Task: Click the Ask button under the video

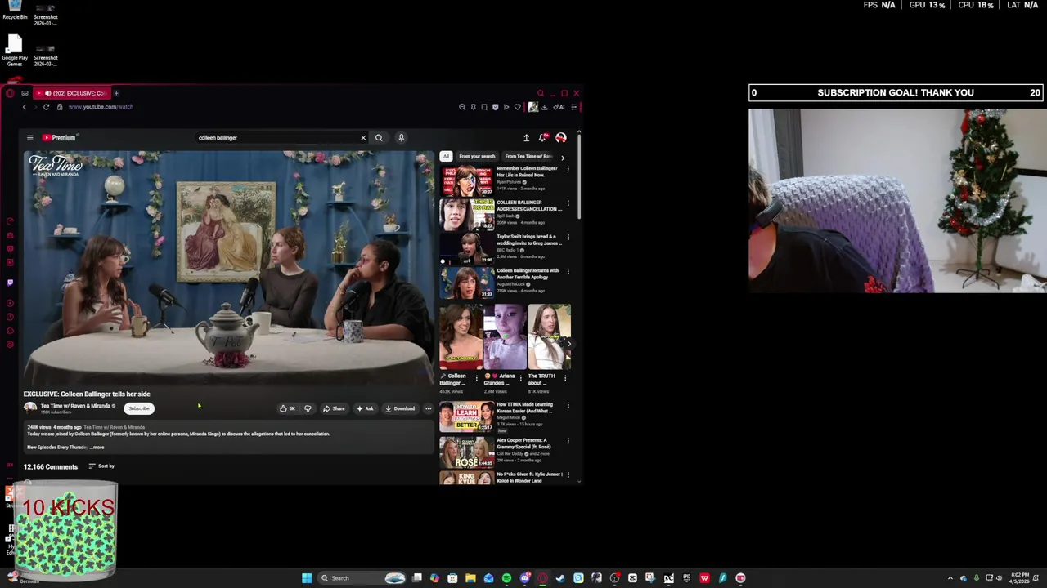Action: point(365,408)
